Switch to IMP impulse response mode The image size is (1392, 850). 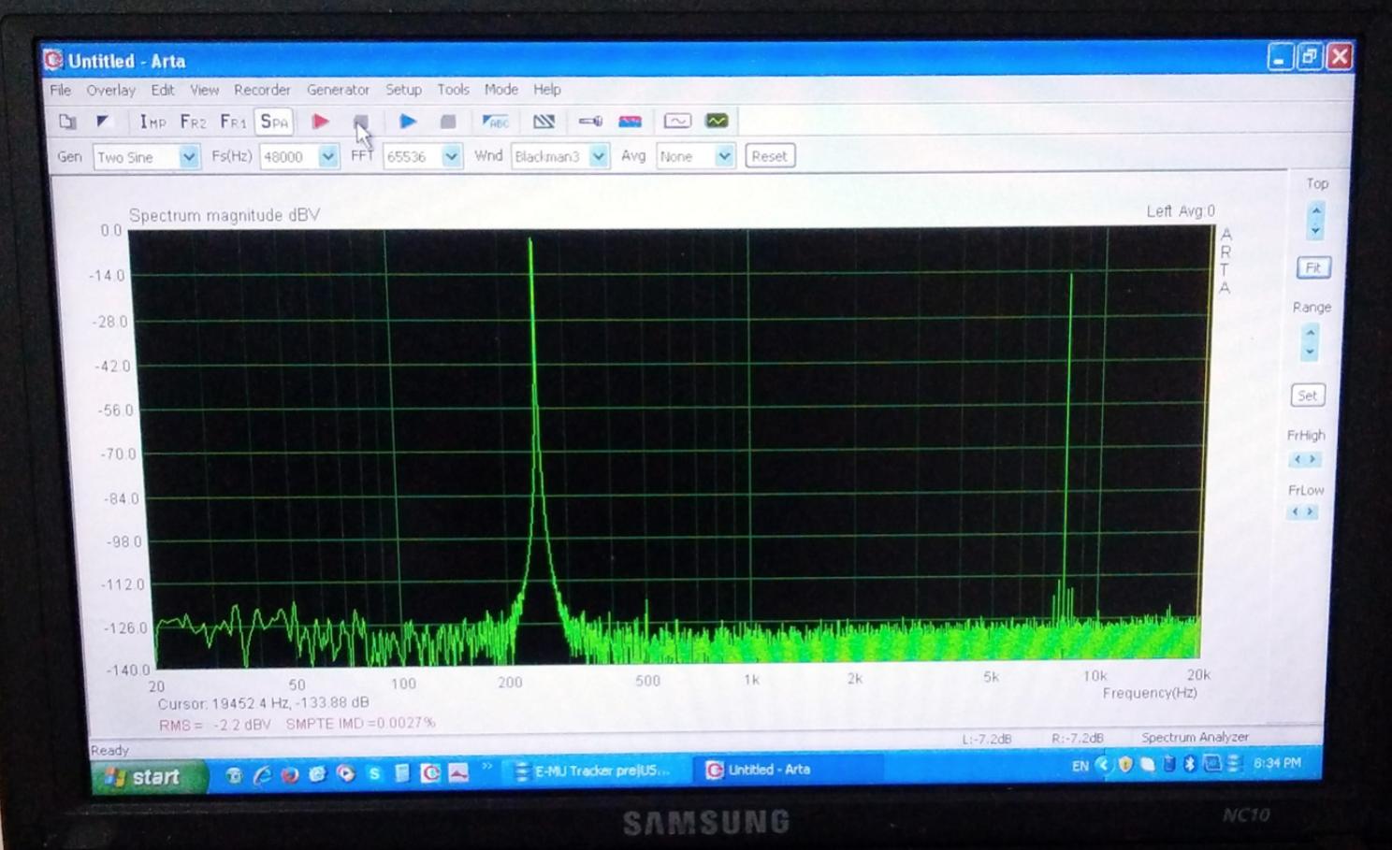click(152, 122)
